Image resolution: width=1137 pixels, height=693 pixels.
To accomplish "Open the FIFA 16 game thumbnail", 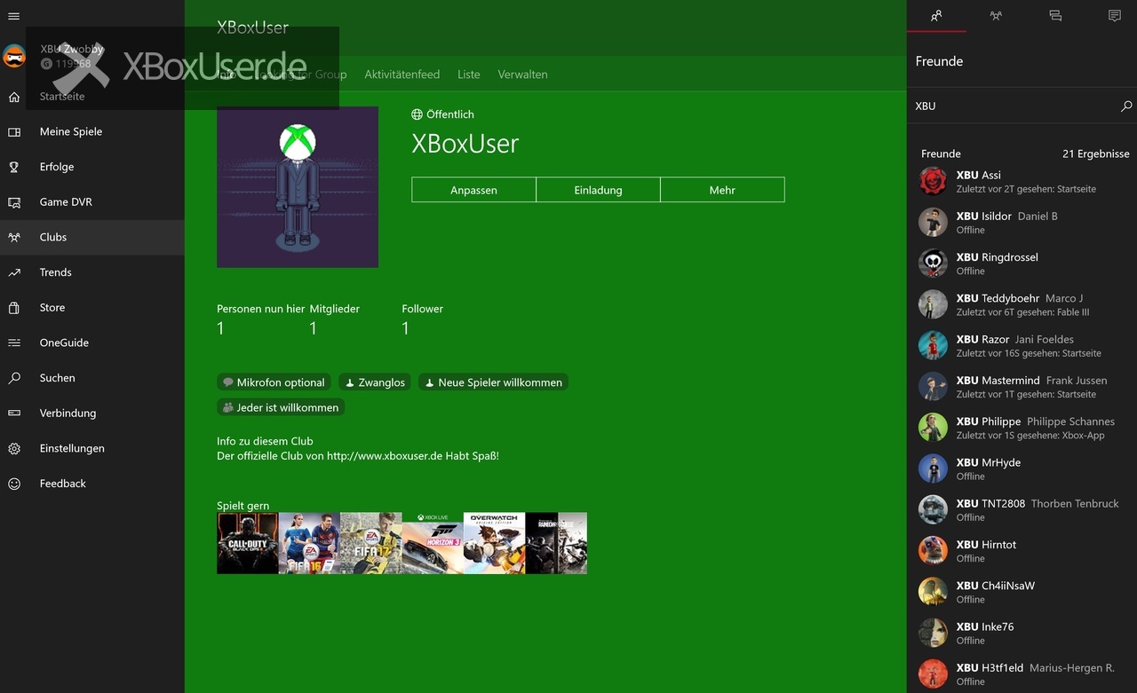I will point(309,543).
